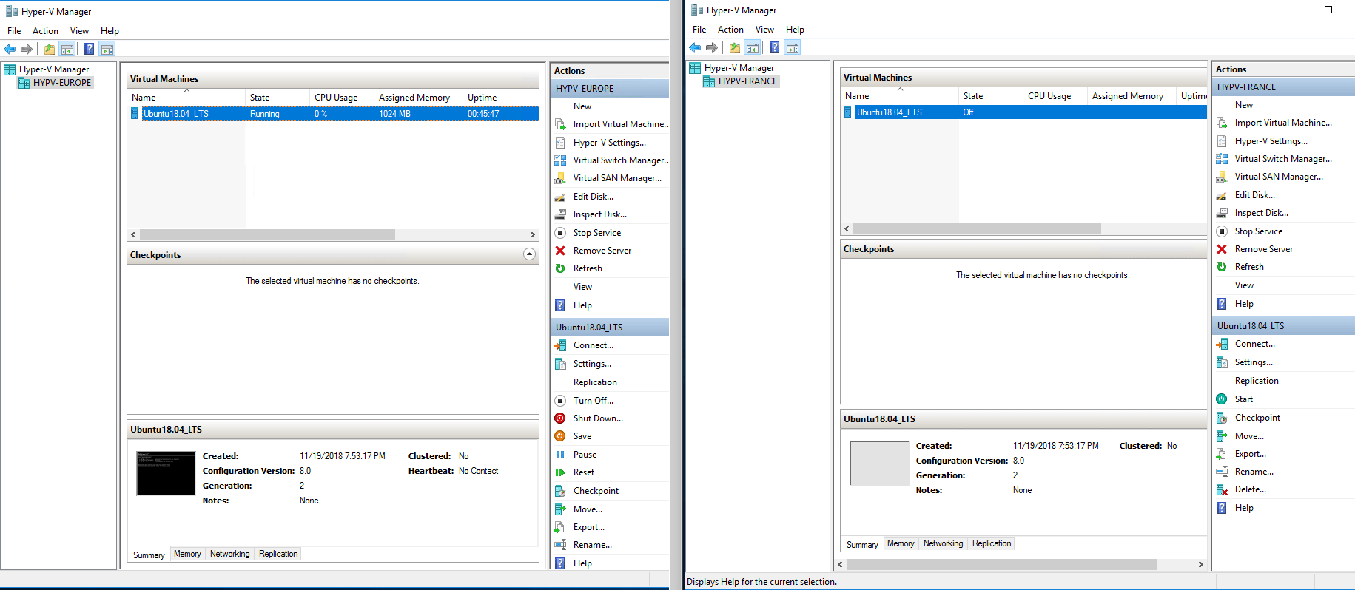Open View submenu in HYPV-FRANCE actions
The width and height of the screenshot is (1355, 590).
(1244, 285)
